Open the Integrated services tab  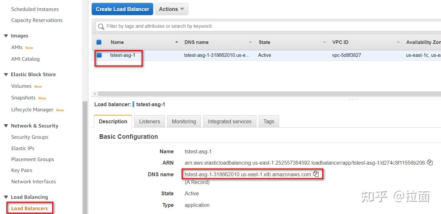point(229,121)
